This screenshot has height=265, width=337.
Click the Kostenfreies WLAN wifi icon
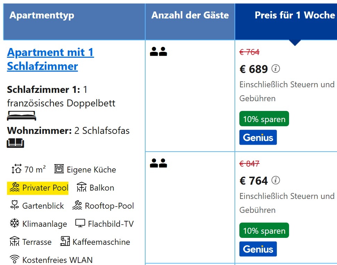click(15, 259)
